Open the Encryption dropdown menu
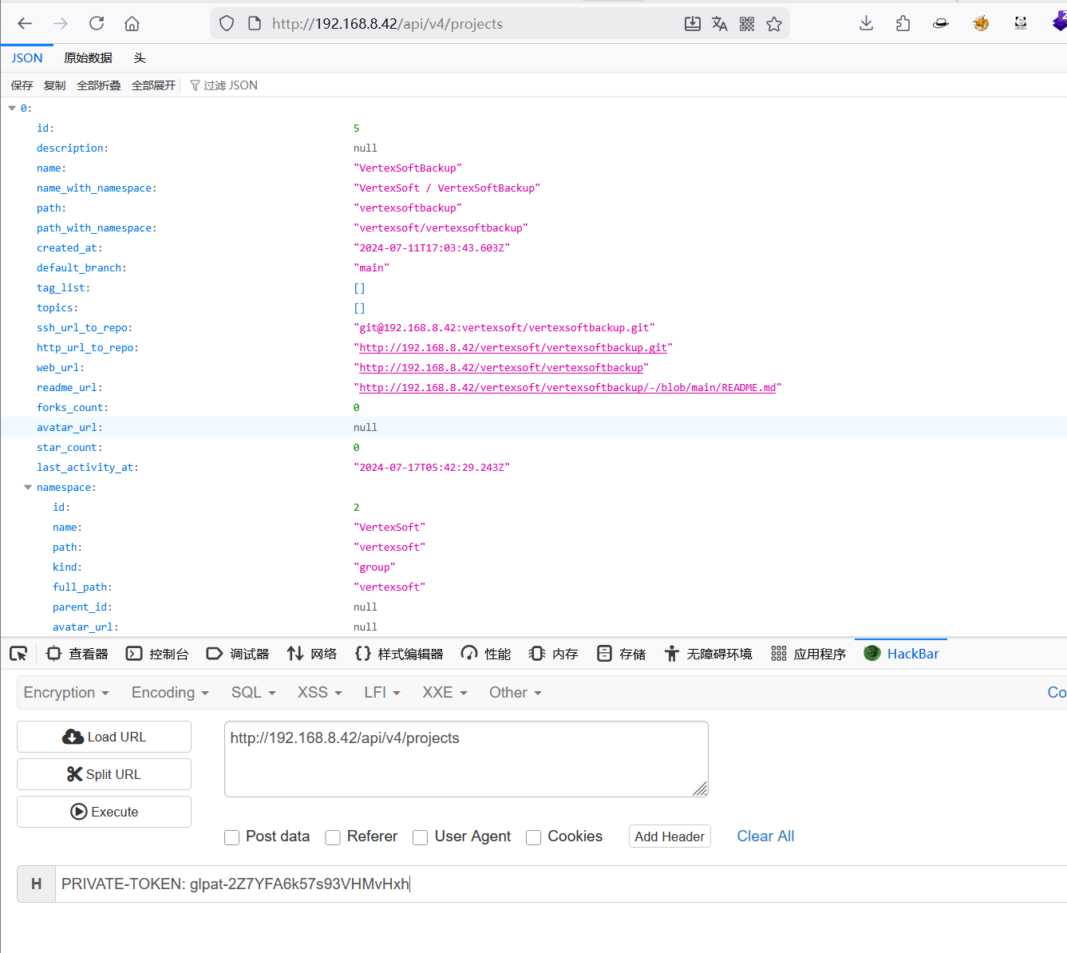Screen dimensions: 1067x953 (x=66, y=693)
